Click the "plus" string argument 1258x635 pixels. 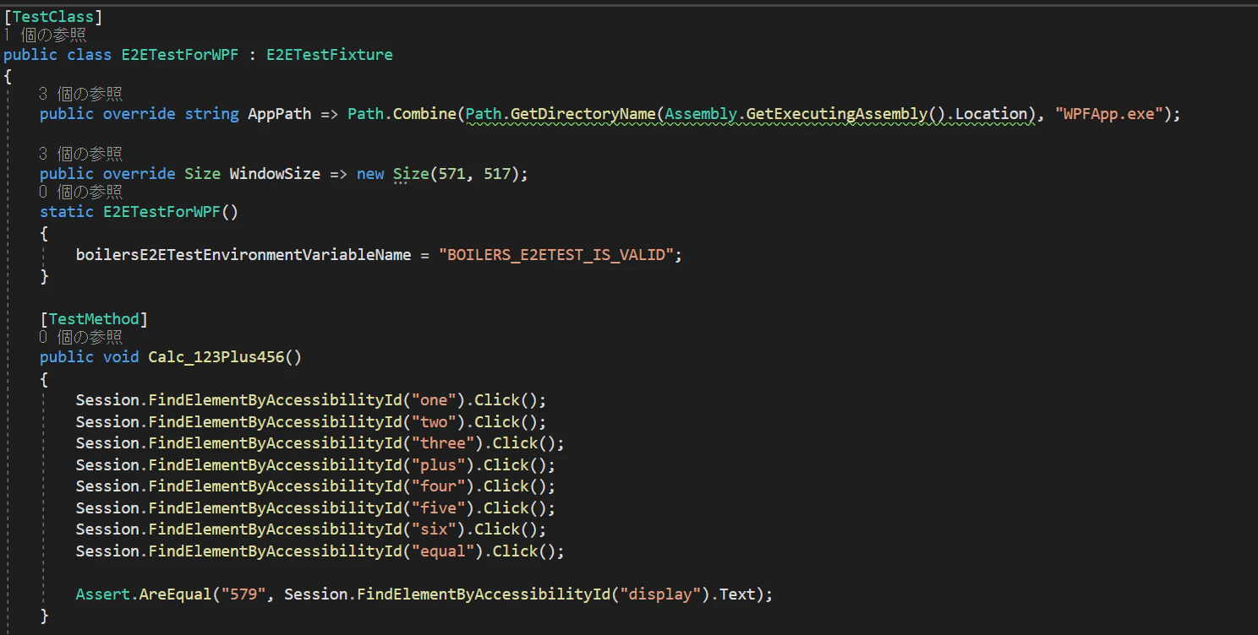[439, 465]
